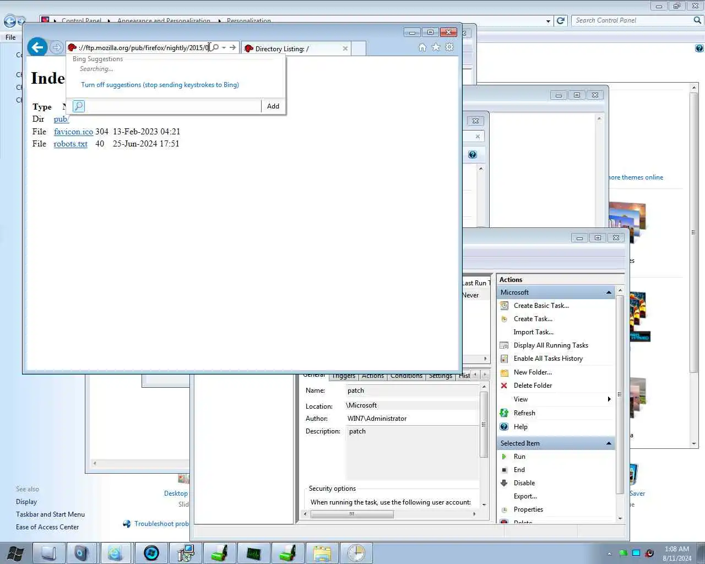705x564 pixels.
Task: Open a new tab next to Directory Listing
Action: [358, 48]
